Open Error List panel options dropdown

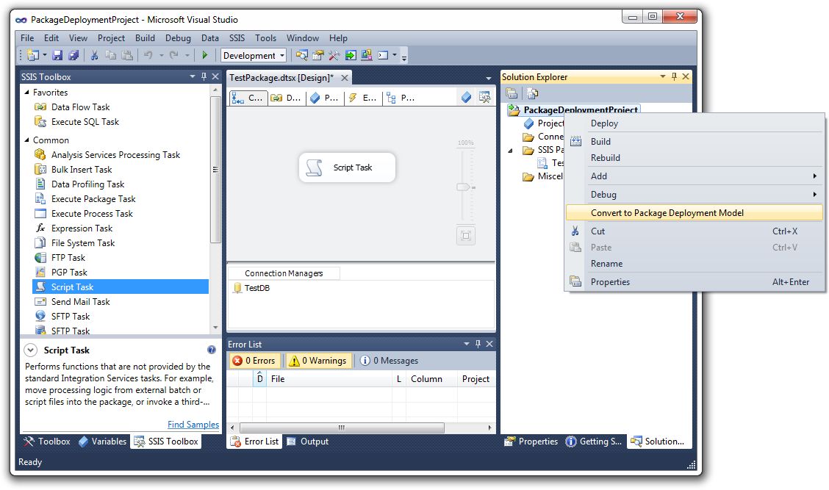pyautogui.click(x=466, y=344)
